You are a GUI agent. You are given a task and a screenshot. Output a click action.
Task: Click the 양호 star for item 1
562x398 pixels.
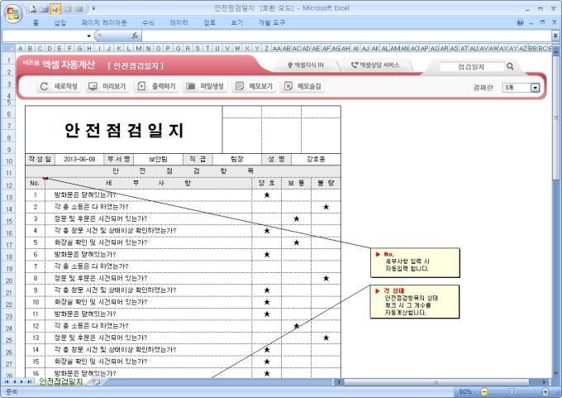267,195
